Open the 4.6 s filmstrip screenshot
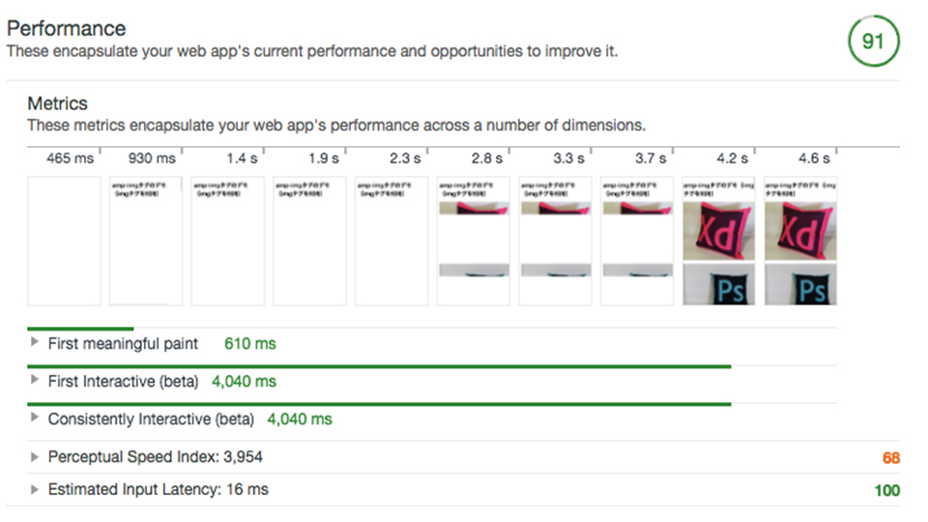Screen dimensions: 928x522 point(800,241)
